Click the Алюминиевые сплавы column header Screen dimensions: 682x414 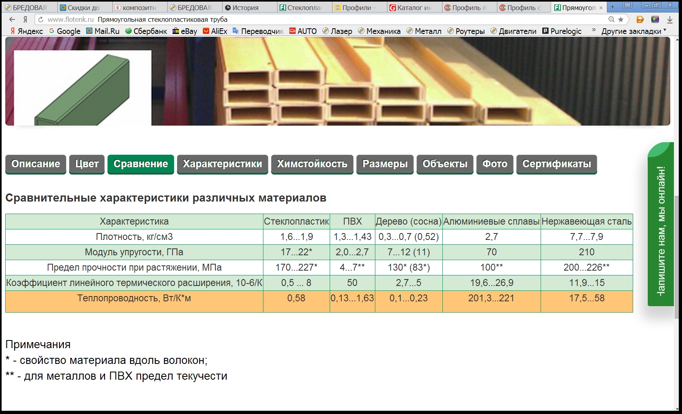[492, 221]
